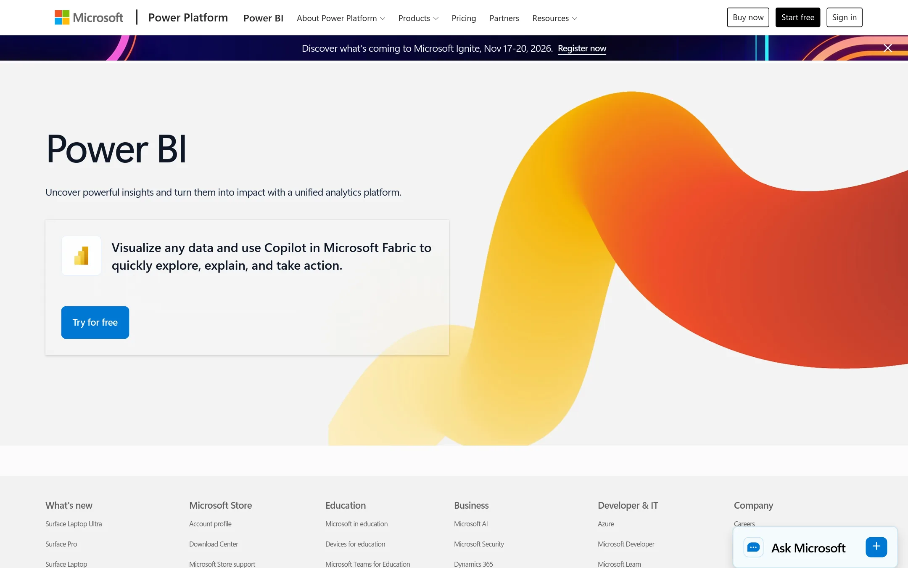Click the Power BI page heading

(x=116, y=149)
